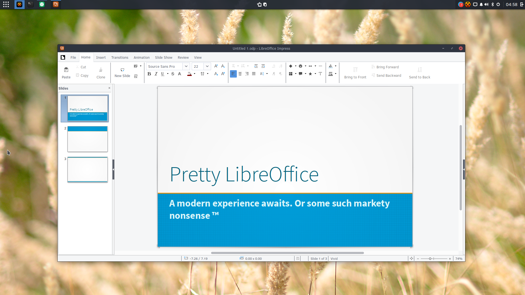Click the Send to Back button
The image size is (525, 295).
[x=420, y=73]
